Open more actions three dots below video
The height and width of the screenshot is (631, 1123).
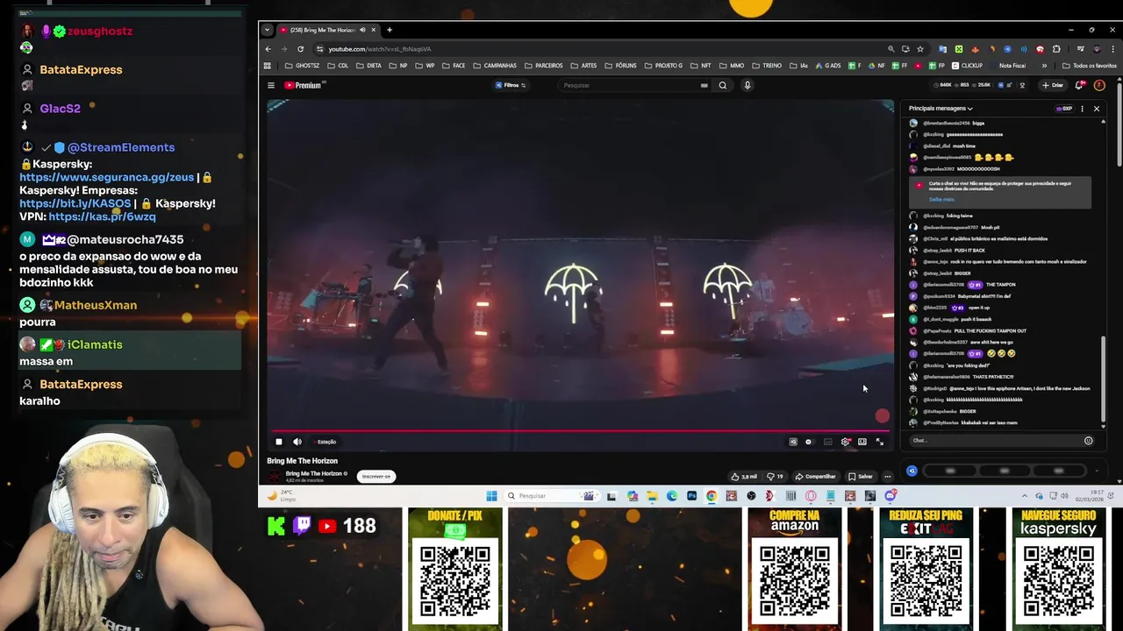[x=887, y=477]
